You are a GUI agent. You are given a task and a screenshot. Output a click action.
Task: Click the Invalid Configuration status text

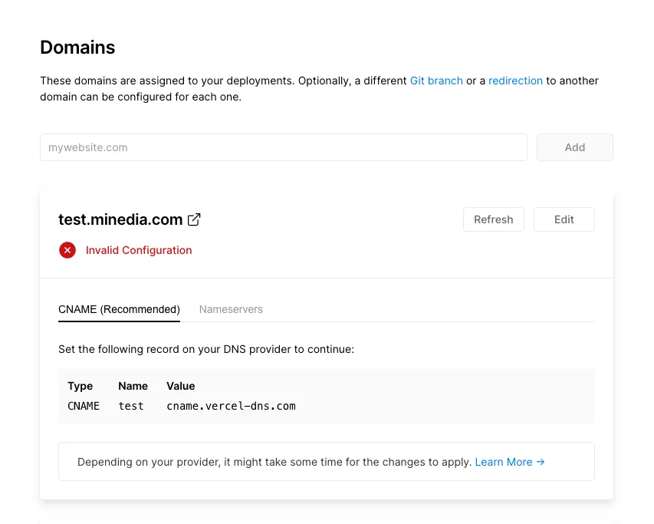[x=139, y=250]
